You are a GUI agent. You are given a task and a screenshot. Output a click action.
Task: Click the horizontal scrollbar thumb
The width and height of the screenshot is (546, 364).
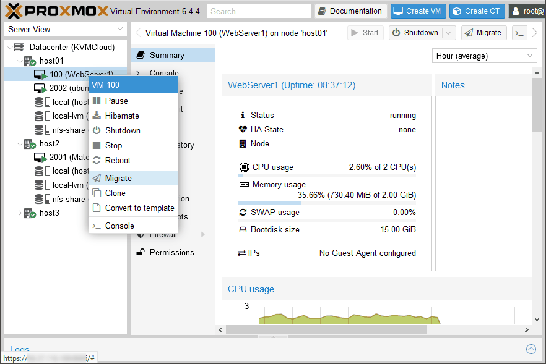pyautogui.click(x=326, y=329)
